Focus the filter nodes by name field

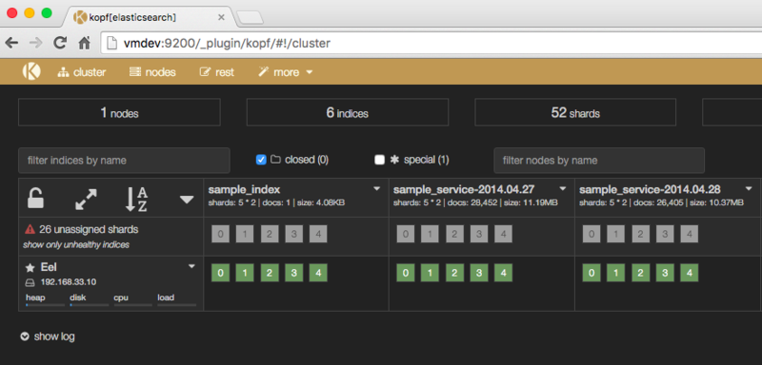coord(599,161)
